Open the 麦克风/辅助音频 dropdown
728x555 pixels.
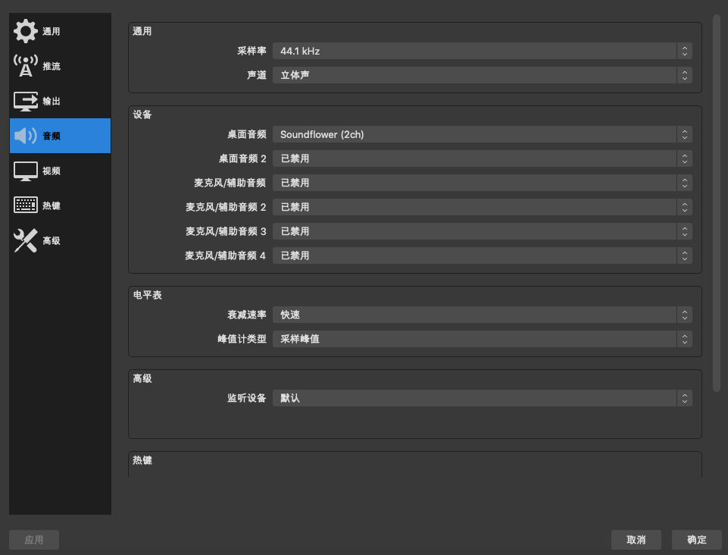tap(482, 183)
